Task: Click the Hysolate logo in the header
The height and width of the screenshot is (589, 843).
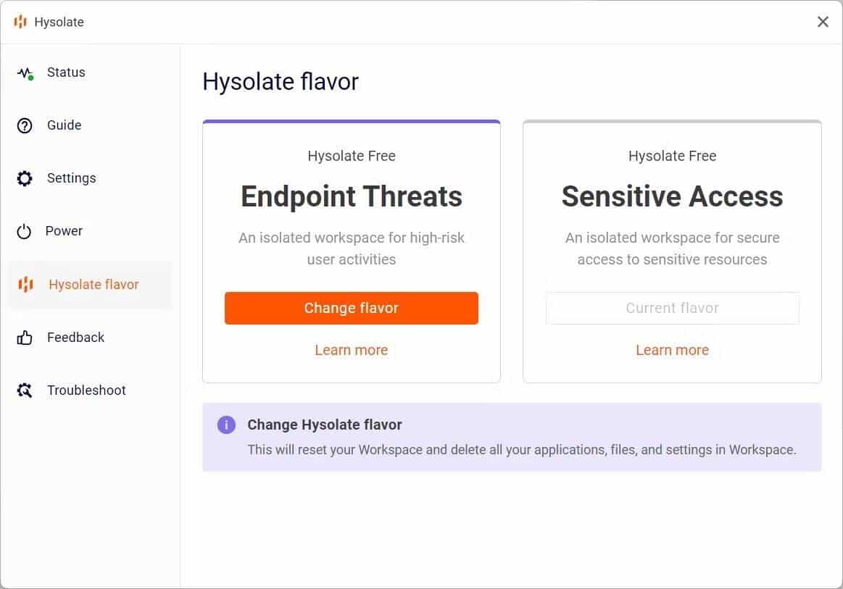Action: coord(20,21)
